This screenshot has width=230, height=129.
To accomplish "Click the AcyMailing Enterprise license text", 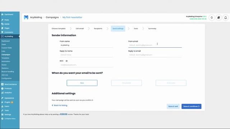I will 196,16.
